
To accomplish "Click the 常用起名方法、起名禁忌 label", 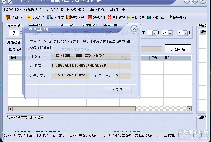I will click(x=26, y=117).
